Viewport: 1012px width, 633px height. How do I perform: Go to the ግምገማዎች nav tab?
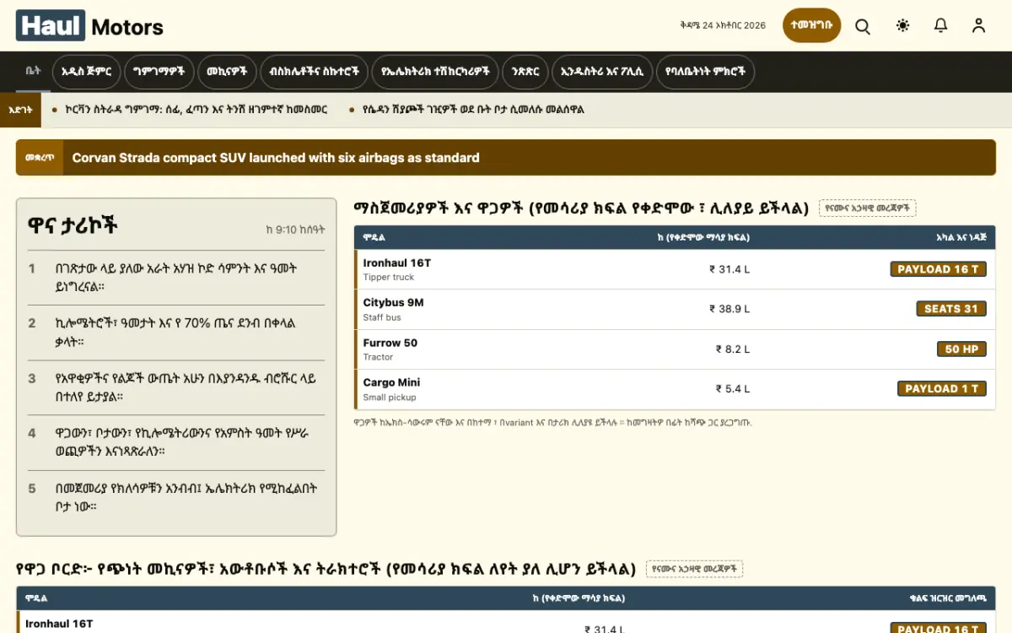pyautogui.click(x=159, y=72)
